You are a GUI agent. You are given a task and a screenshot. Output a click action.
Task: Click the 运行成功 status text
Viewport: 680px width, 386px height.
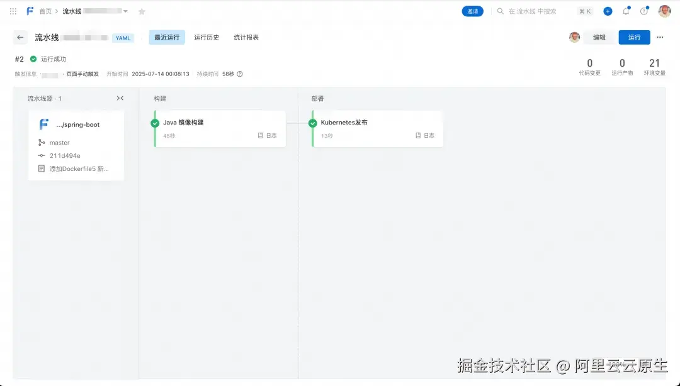[54, 59]
